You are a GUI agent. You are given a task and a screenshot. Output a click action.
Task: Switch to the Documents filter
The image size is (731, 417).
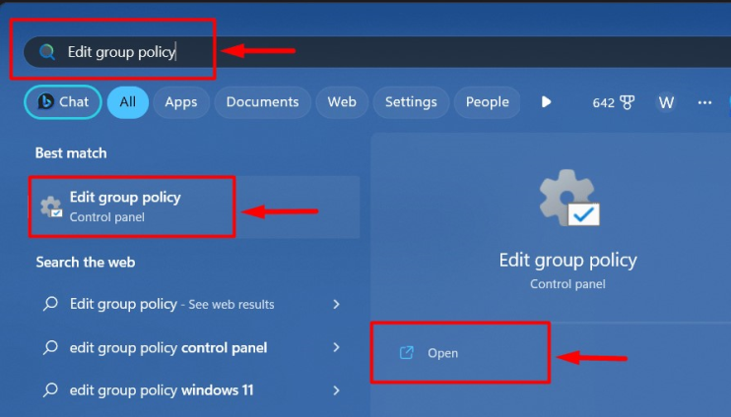click(262, 102)
